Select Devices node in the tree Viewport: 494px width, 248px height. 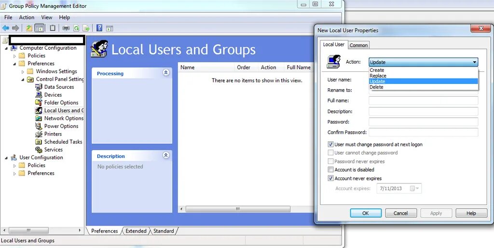tap(53, 95)
